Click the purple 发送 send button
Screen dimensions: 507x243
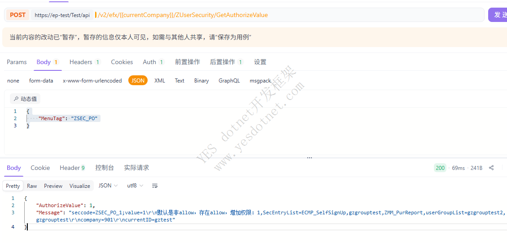(x=498, y=15)
